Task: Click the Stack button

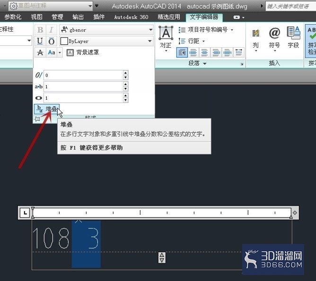Action: coord(46,109)
